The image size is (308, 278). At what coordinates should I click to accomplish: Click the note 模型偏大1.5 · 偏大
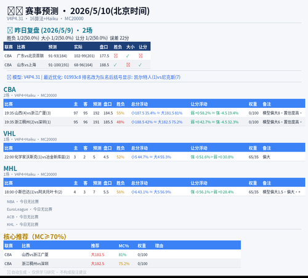pos(282,192)
